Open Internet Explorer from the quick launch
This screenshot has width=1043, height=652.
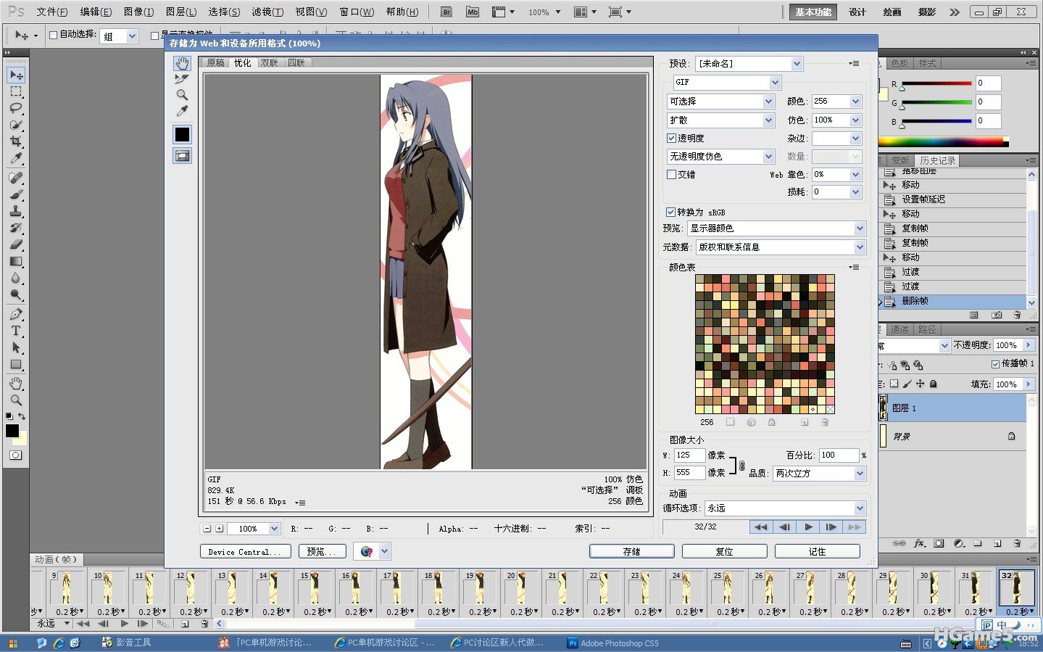(59, 643)
